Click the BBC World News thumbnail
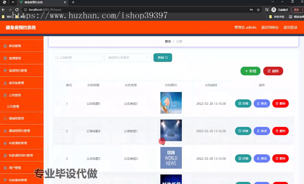This screenshot has width=304, height=184. pos(171,158)
